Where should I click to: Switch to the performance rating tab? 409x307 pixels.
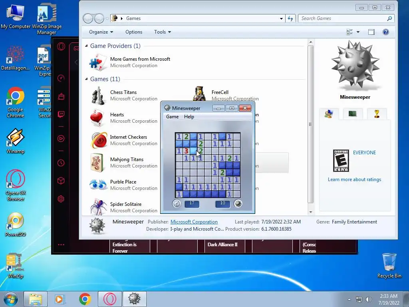point(352,114)
